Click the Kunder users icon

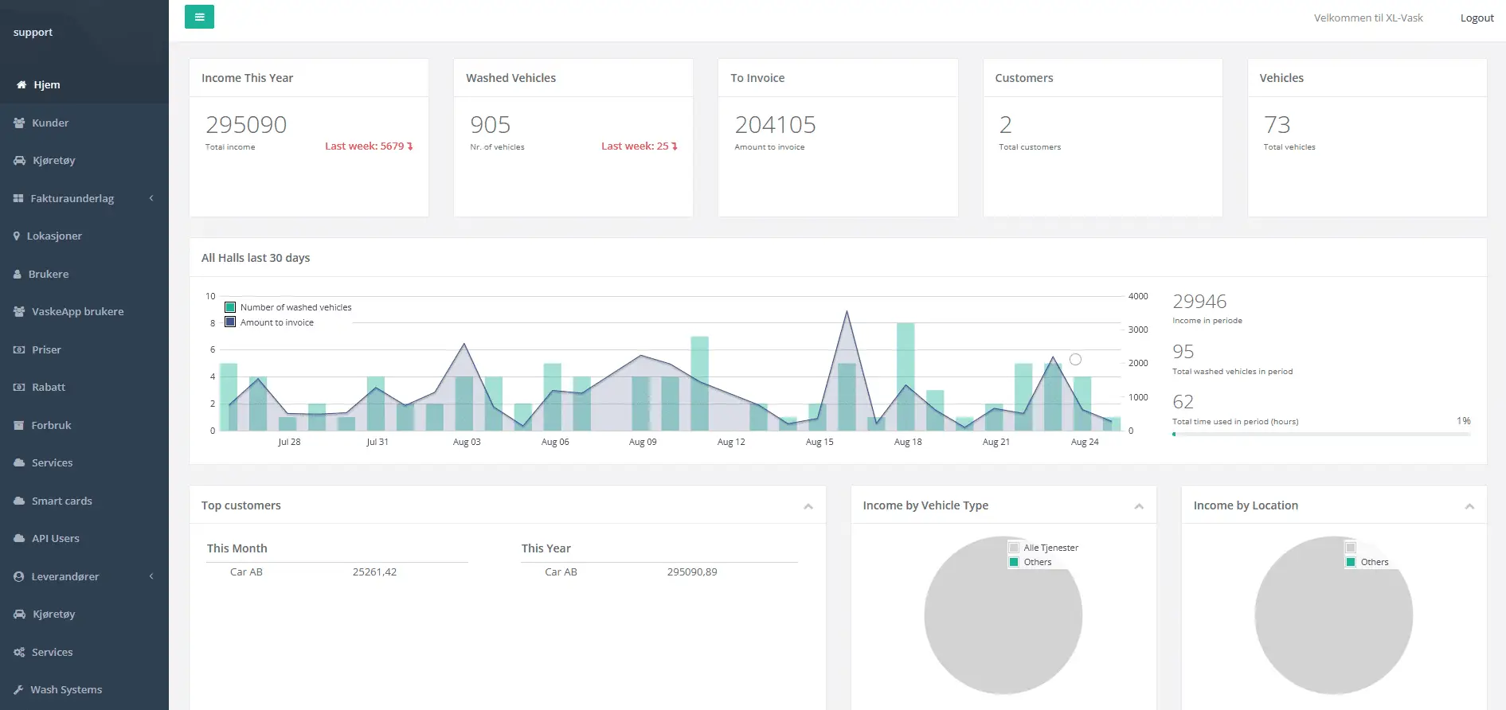pyautogui.click(x=19, y=123)
